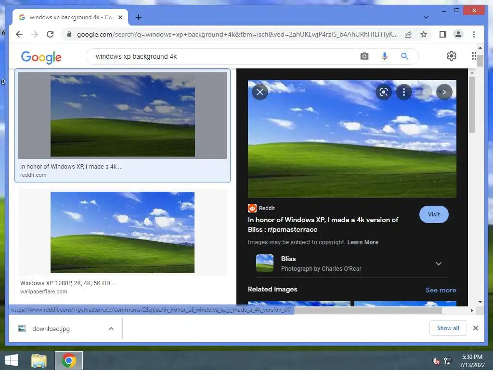Screen dimensions: 493x370
Task: Close the image preview panel
Action: coord(259,92)
